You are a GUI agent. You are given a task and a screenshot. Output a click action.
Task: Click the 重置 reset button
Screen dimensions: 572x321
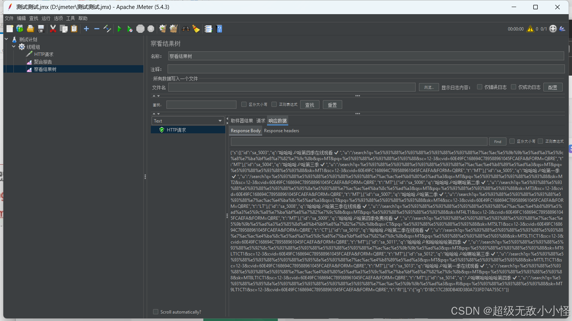[332, 105]
